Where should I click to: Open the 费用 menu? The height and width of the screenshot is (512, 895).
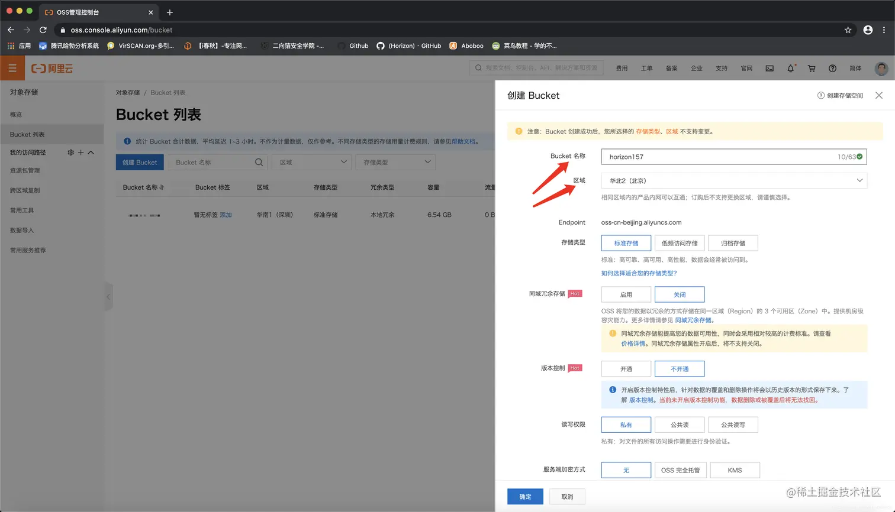click(622, 69)
